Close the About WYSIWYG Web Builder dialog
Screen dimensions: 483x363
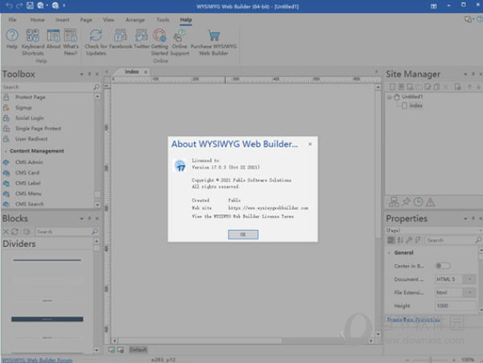coord(310,144)
